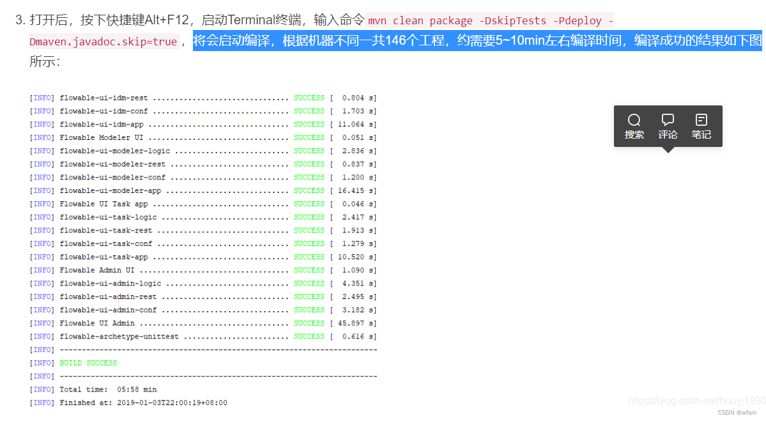Click the log line flowable-ui-modeler-logic
The width and height of the screenshot is (766, 421).
pos(203,151)
